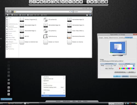Open Wechseldatenträger (F:) drive
Screen dimensions: 137x105
coord(28,25)
